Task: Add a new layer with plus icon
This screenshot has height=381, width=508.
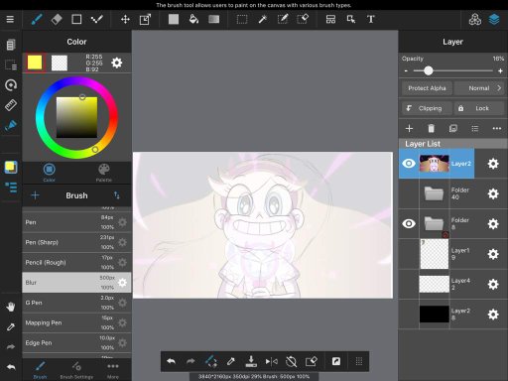Action: (x=409, y=128)
